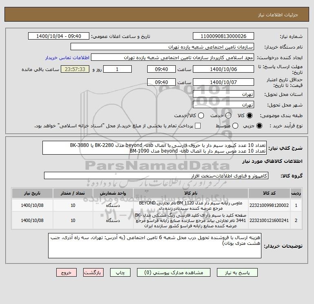
Task: Click the response deadline hour 09:40 field
Action: coord(161,69)
